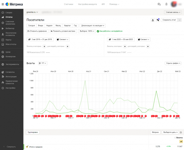
Task: Select the Год period tab
Action: [75, 26]
